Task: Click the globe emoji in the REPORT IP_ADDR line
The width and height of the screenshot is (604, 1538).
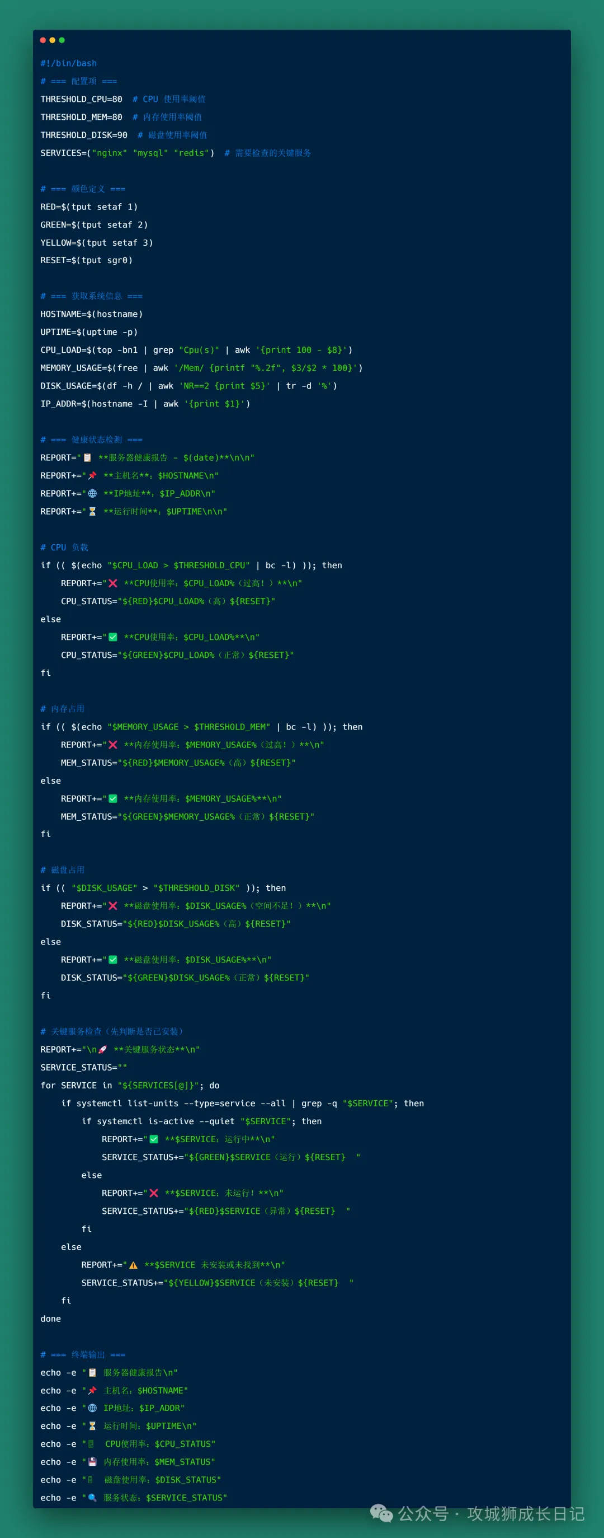Action: (x=92, y=493)
